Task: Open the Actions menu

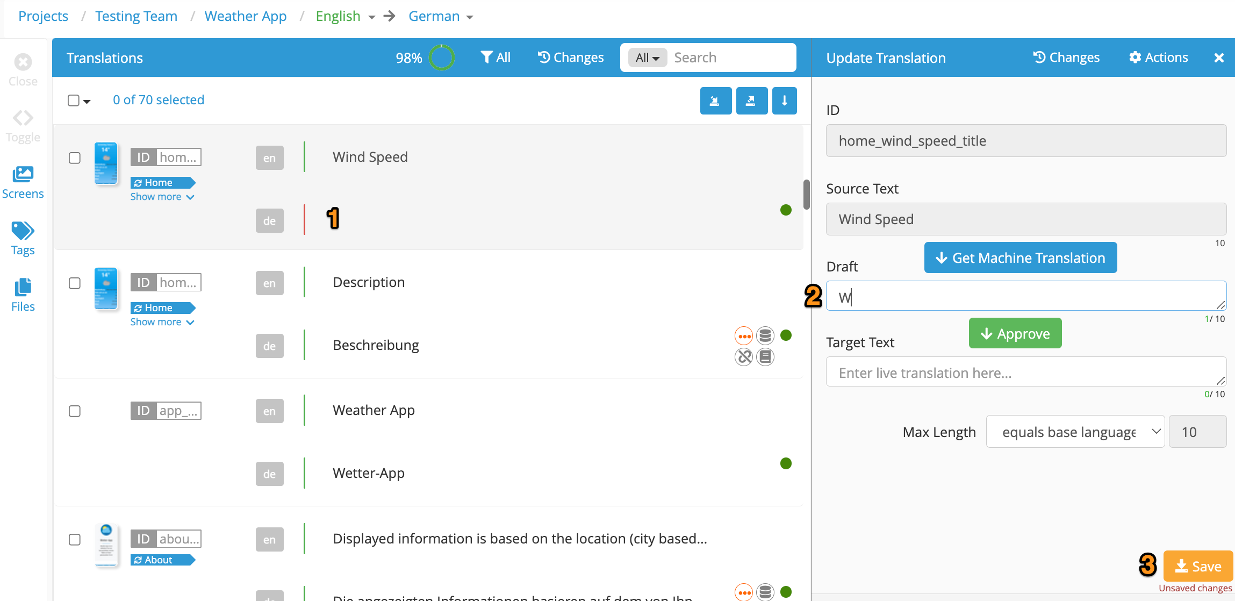Action: click(1158, 58)
